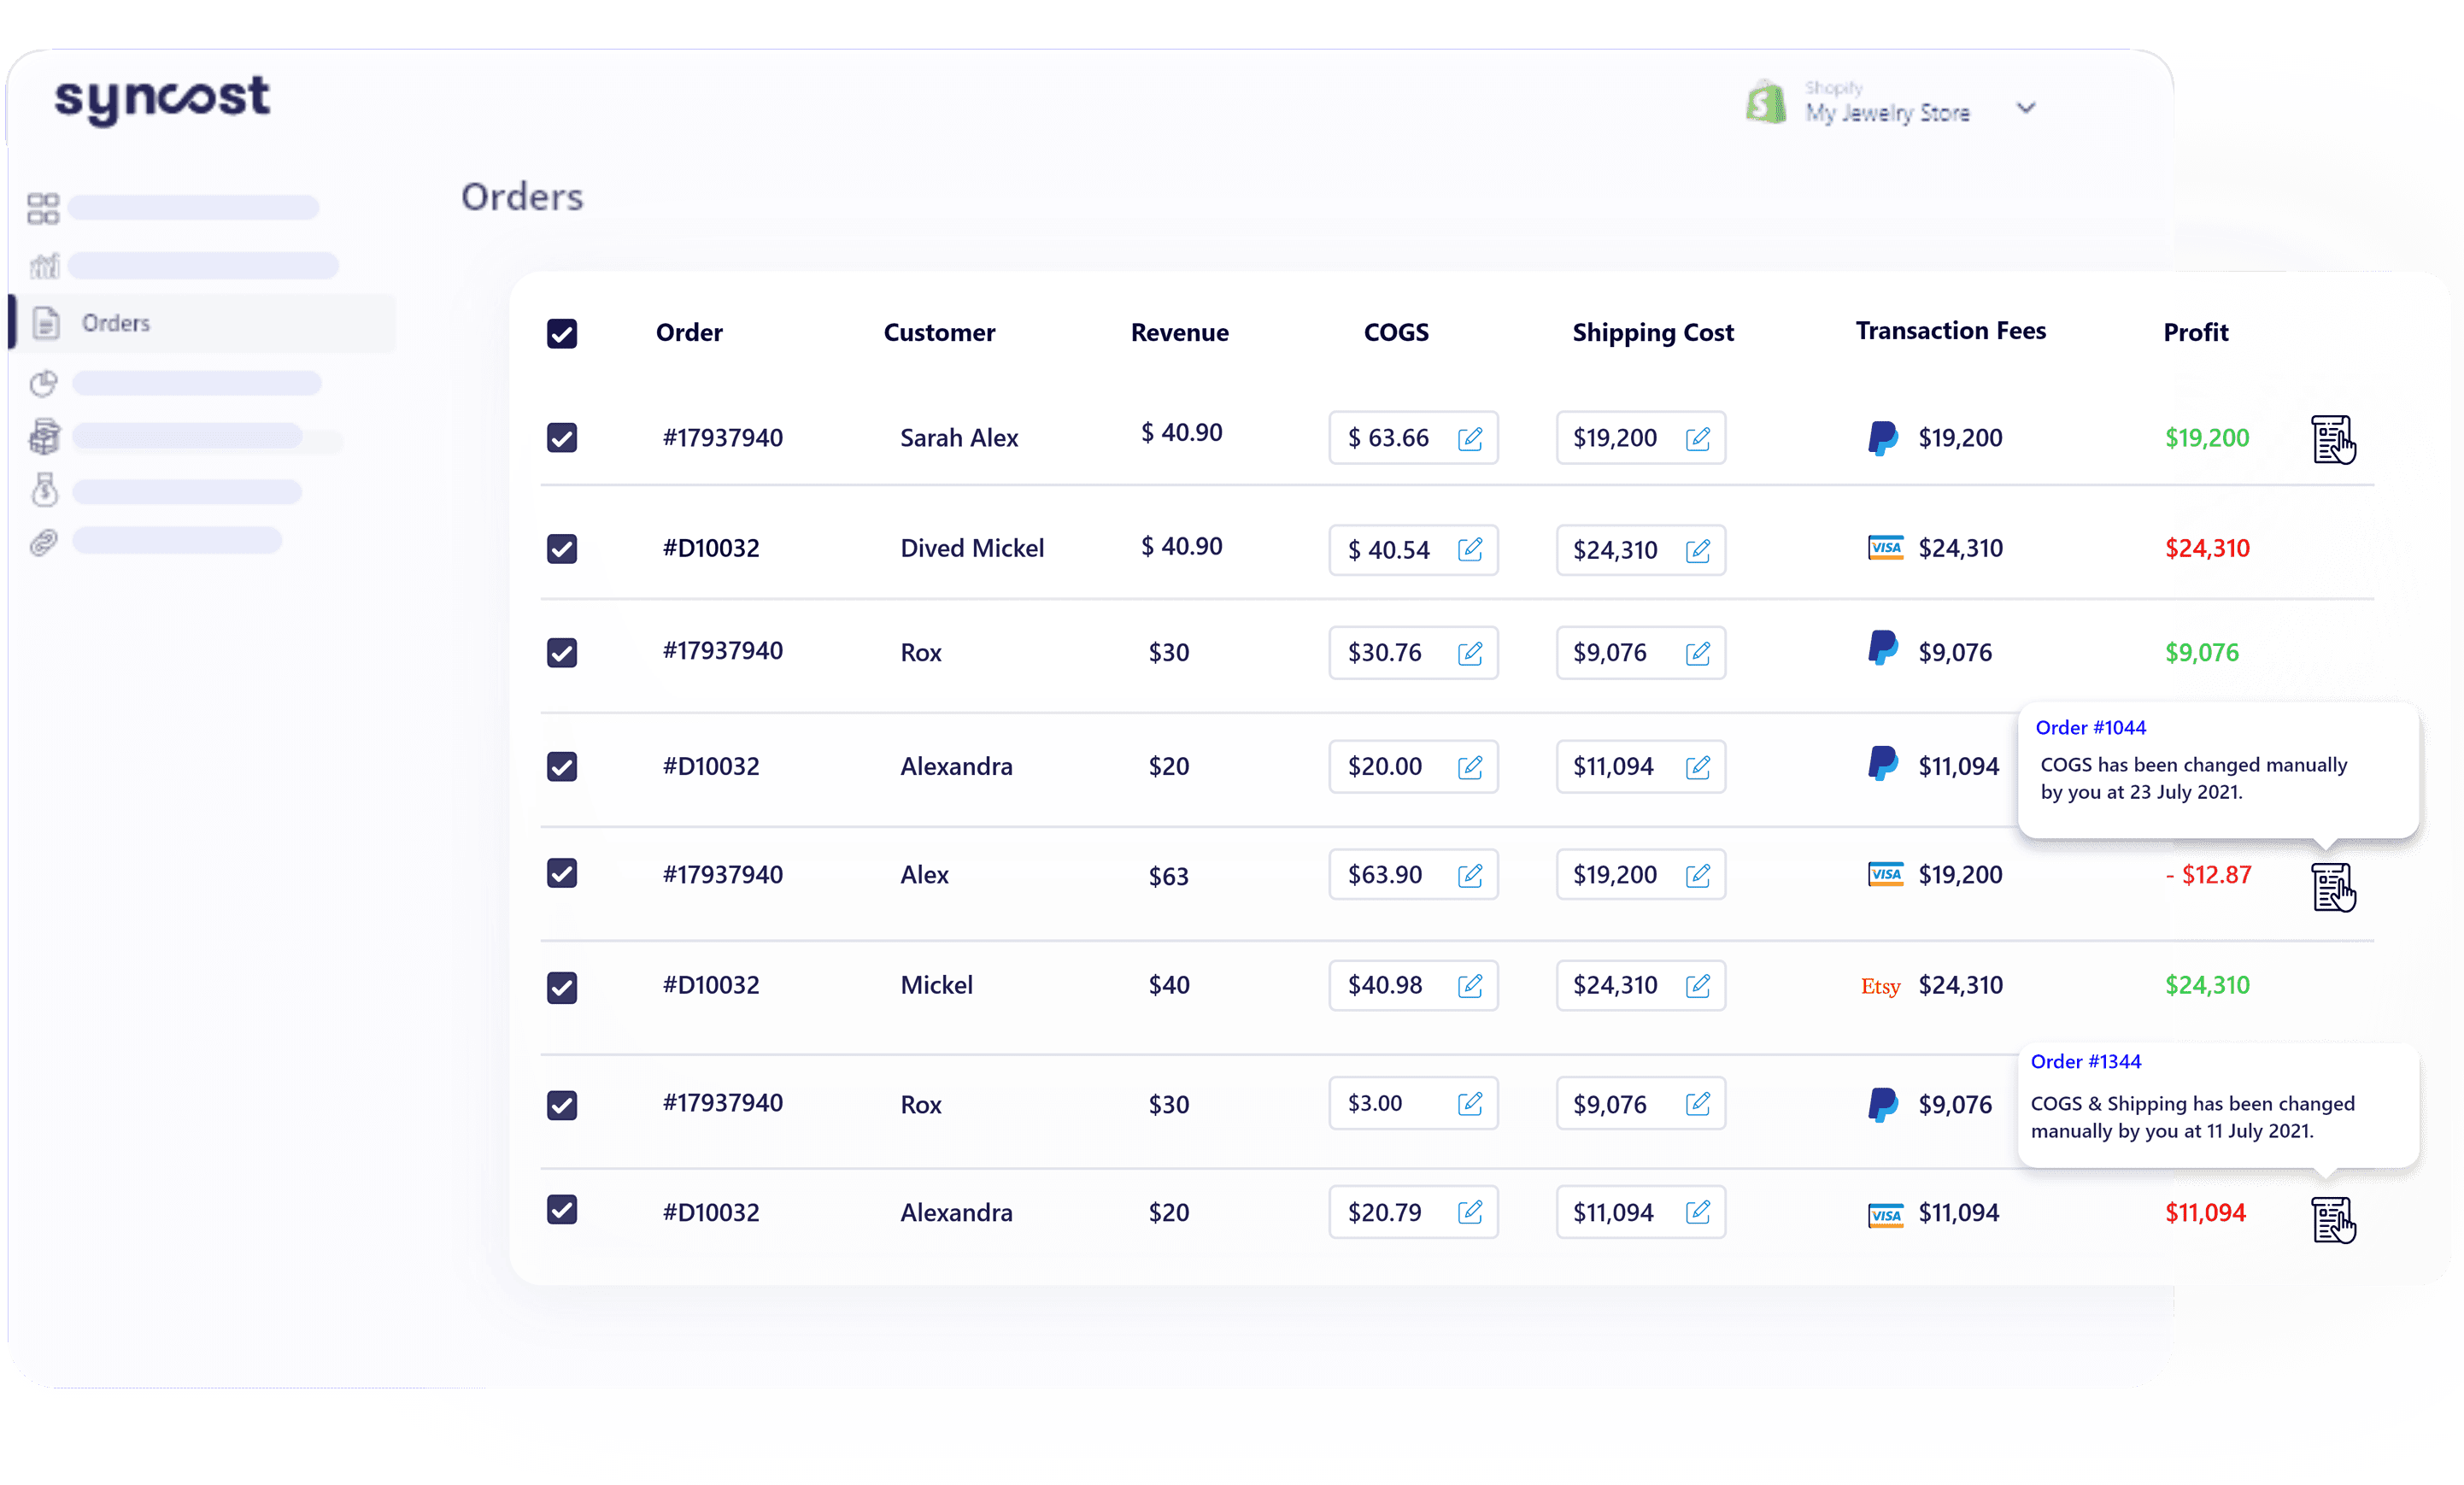The width and height of the screenshot is (2464, 1485).
Task: Sort by the Profit column header
Action: pyautogui.click(x=2195, y=332)
